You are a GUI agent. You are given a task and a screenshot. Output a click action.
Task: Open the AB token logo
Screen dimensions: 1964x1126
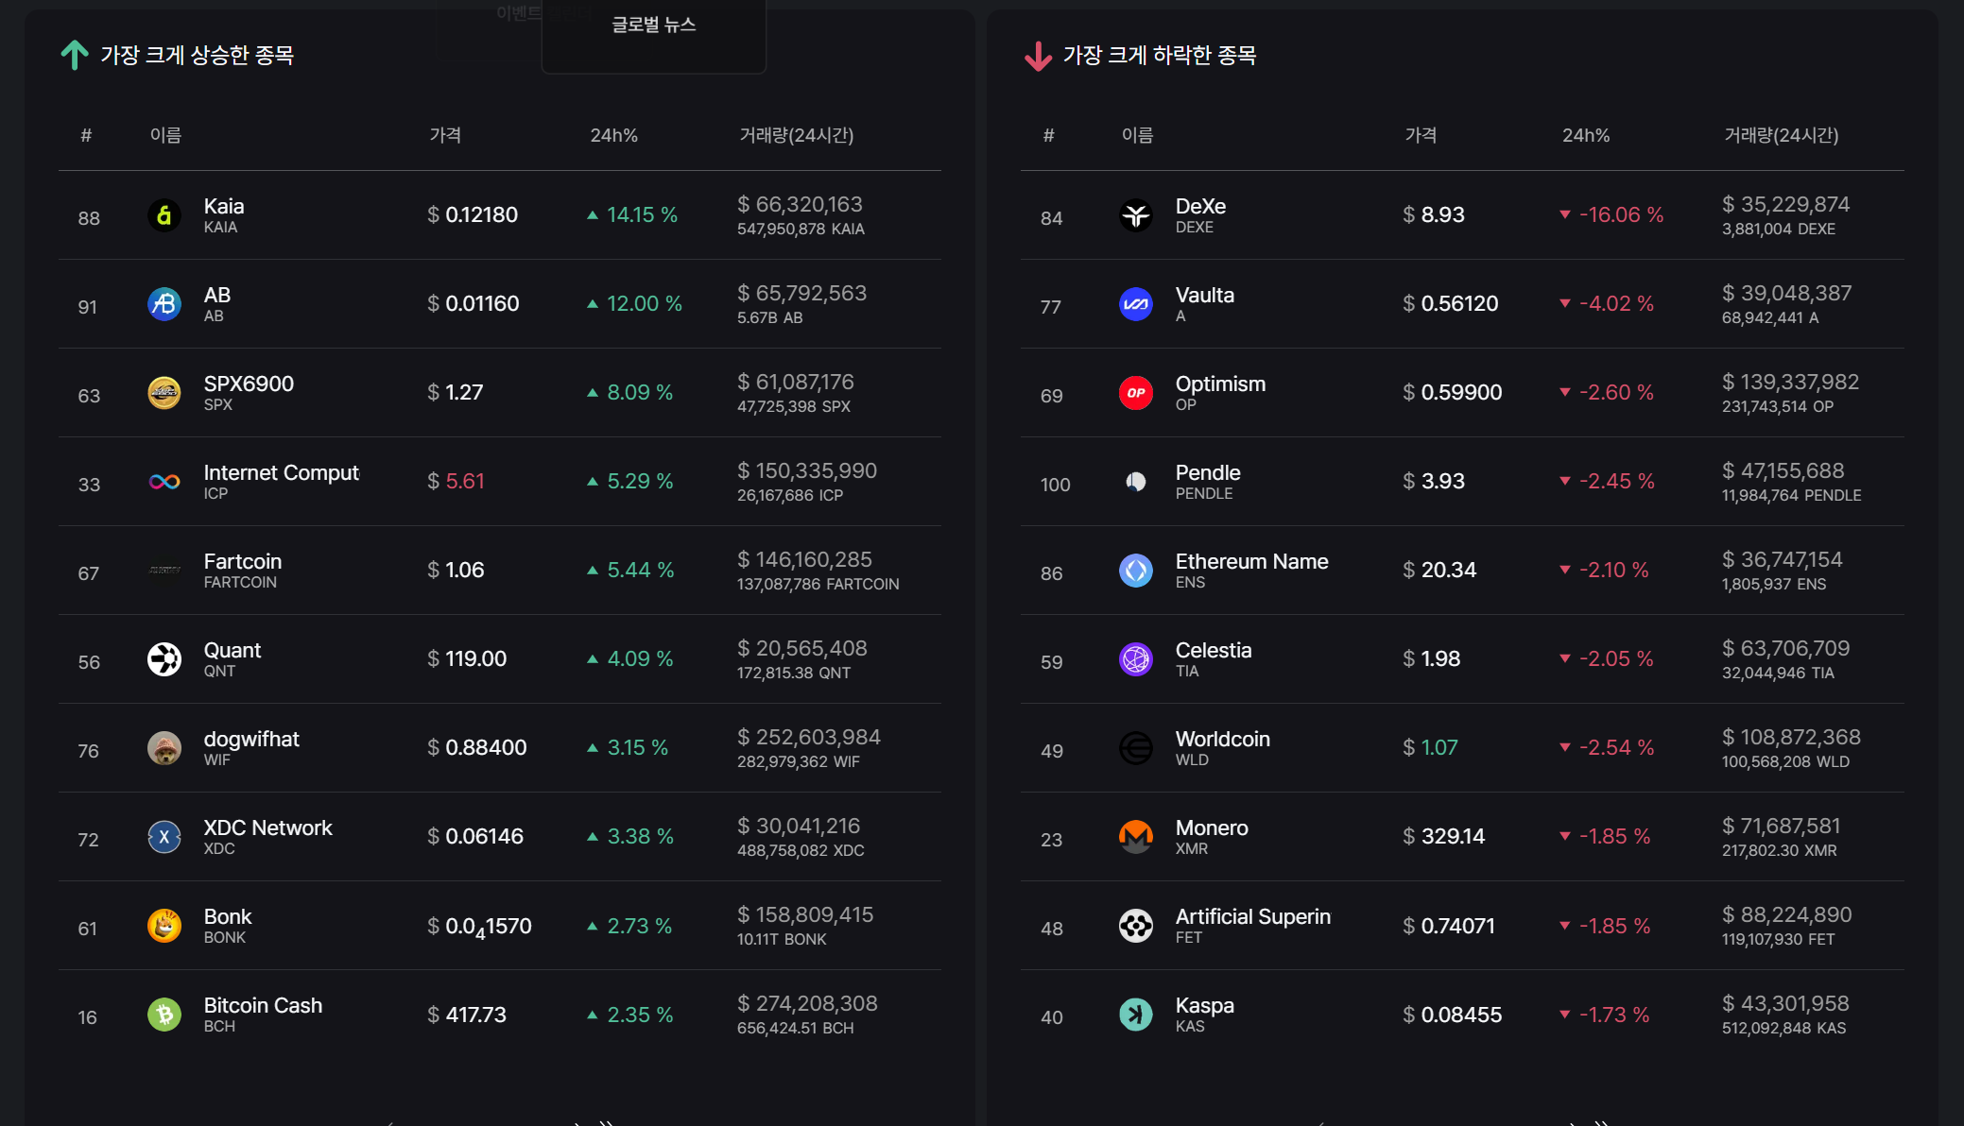coord(164,304)
